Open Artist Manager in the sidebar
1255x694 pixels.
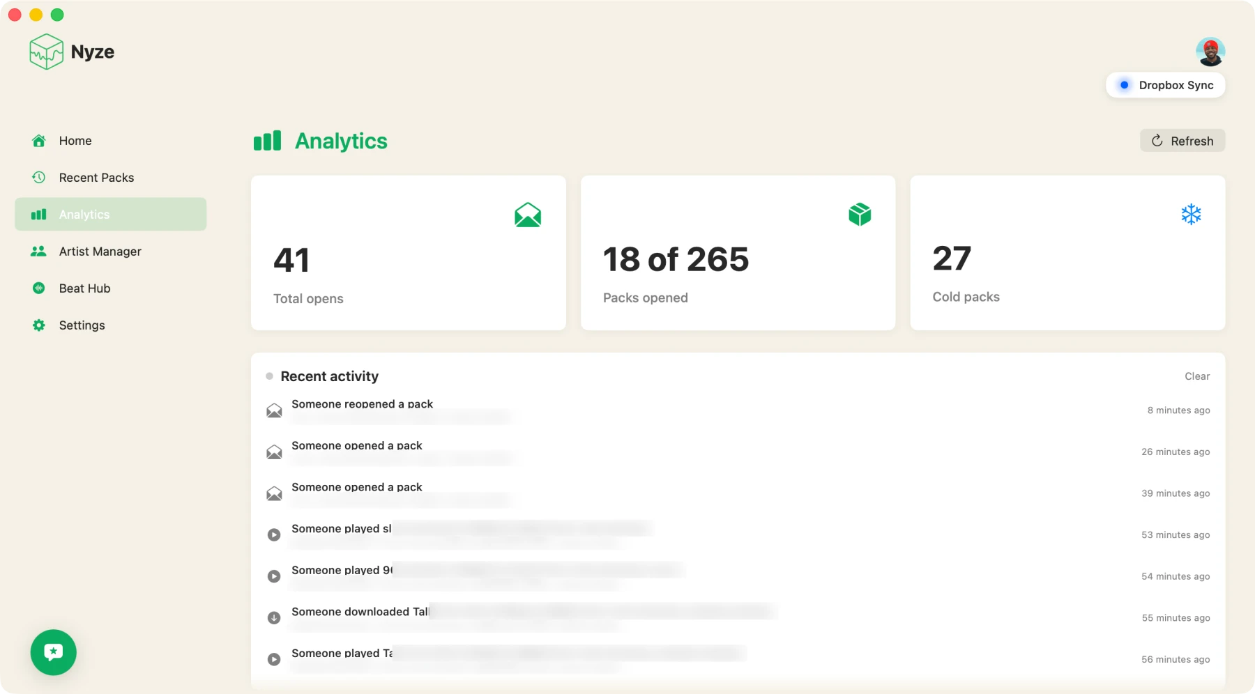110,252
